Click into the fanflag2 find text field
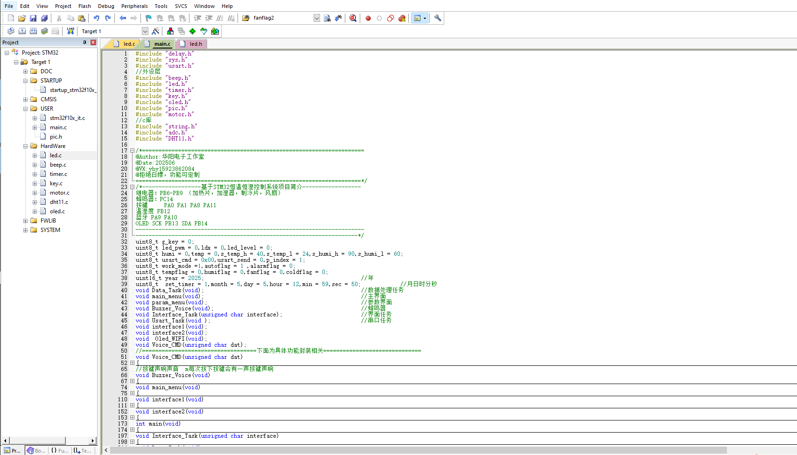This screenshot has height=455, width=797. pyautogui.click(x=282, y=18)
